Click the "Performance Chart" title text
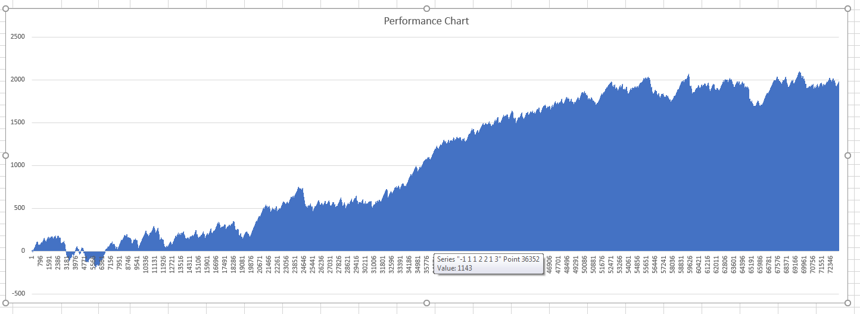Image resolution: width=860 pixels, height=314 pixels. pyautogui.click(x=426, y=21)
